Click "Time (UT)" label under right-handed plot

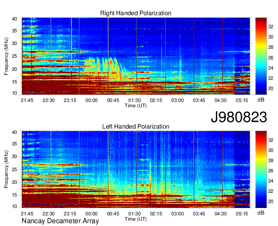(x=136, y=106)
